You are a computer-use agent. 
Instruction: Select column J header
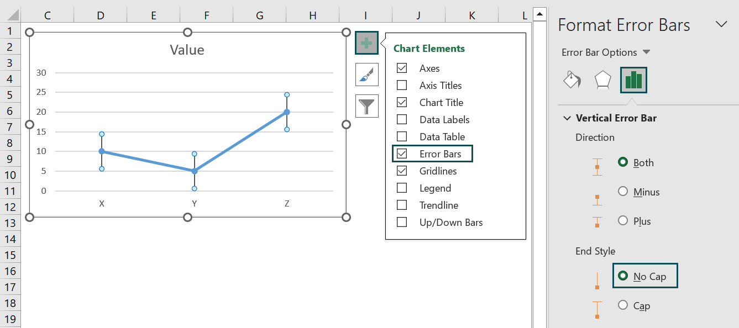point(419,15)
